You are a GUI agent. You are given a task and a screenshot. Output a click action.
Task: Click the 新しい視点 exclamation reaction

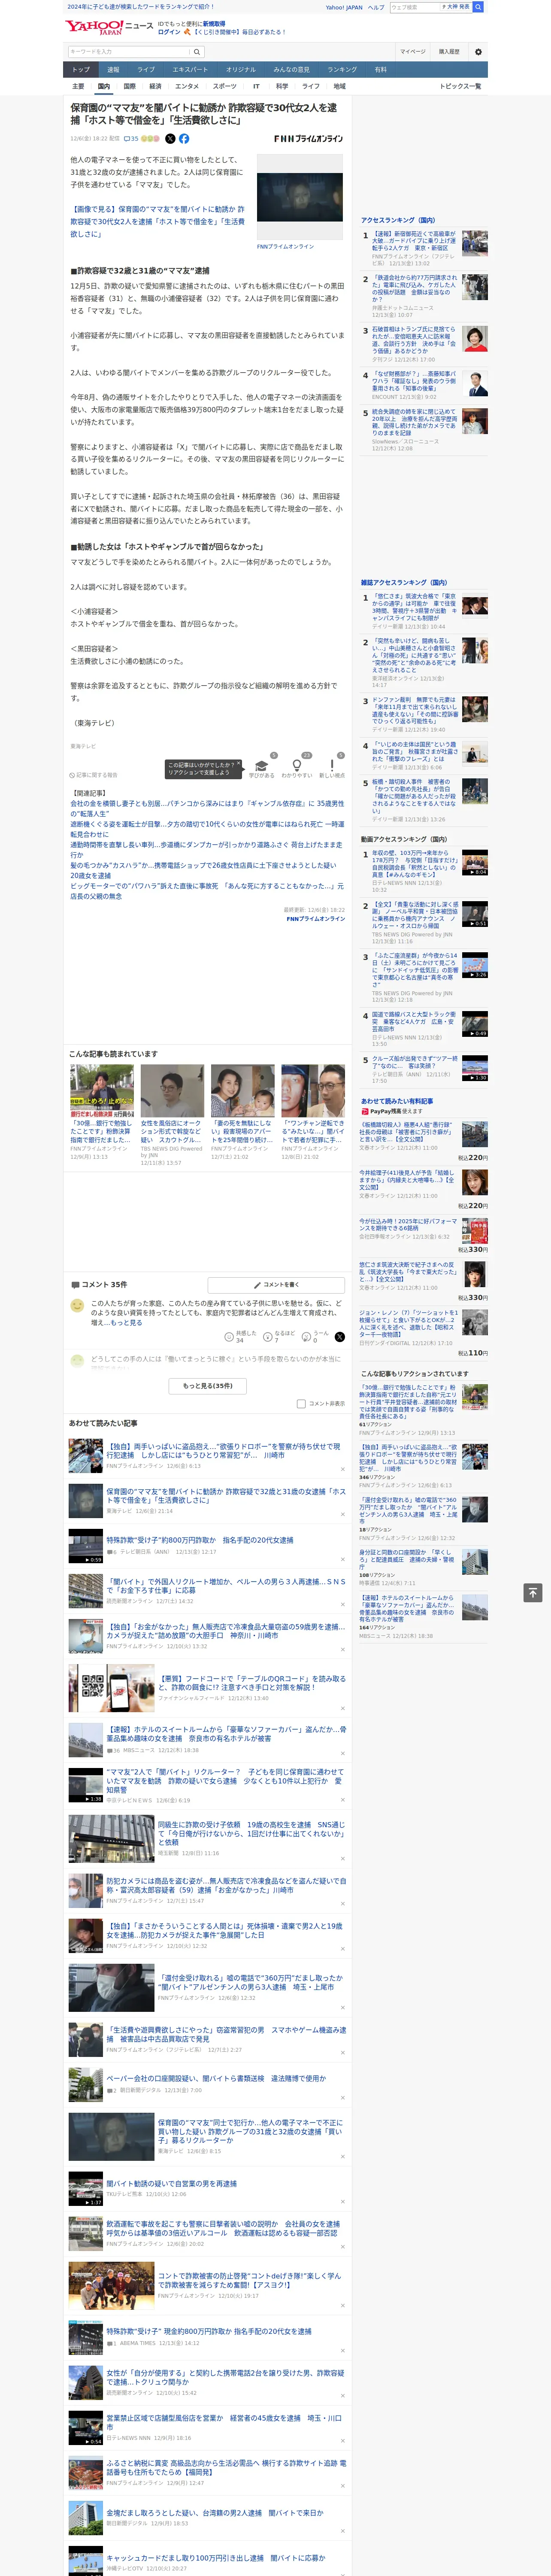(x=332, y=768)
